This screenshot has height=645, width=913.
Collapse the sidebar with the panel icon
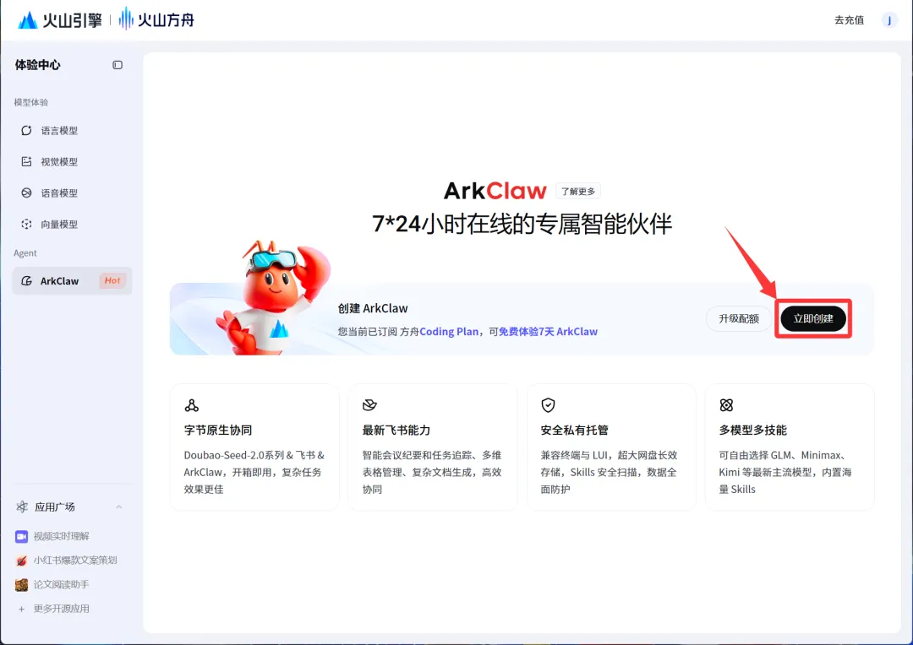(x=118, y=64)
